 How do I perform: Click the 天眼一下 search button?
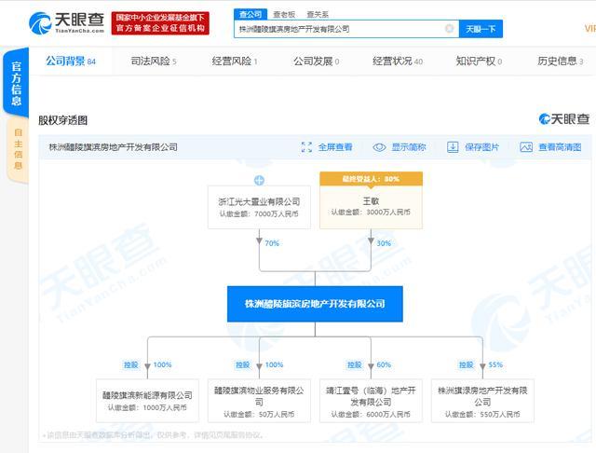click(x=481, y=29)
